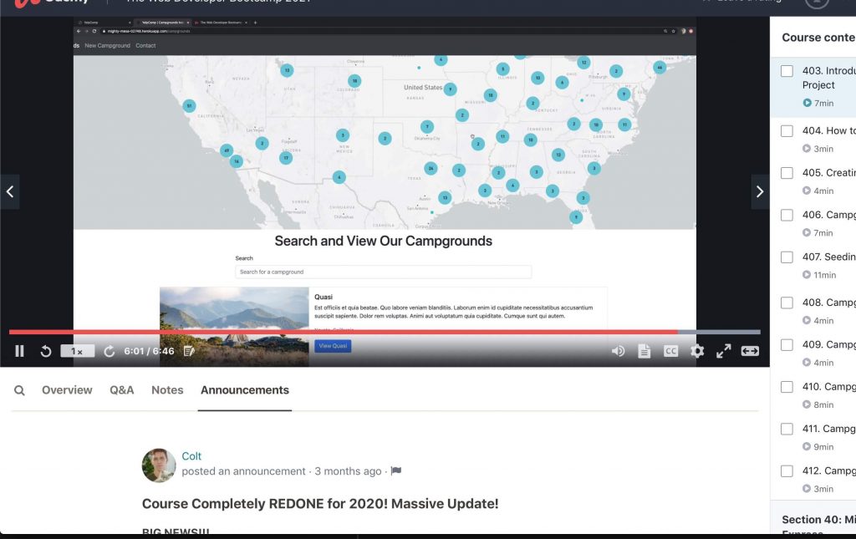Flag the announcement with the flag icon
The width and height of the screenshot is (856, 539).
396,470
